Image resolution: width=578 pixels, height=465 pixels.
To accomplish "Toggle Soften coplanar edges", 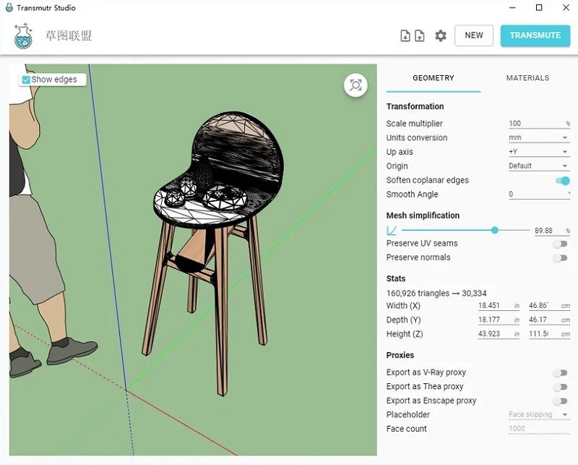I will coord(561,180).
